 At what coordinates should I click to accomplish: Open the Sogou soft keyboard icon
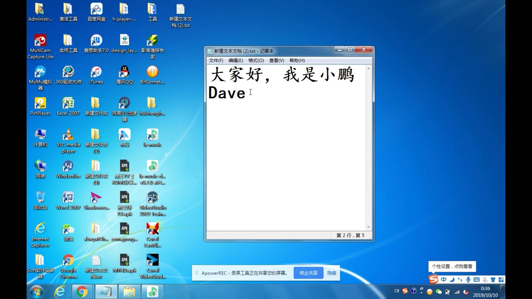pos(477,280)
